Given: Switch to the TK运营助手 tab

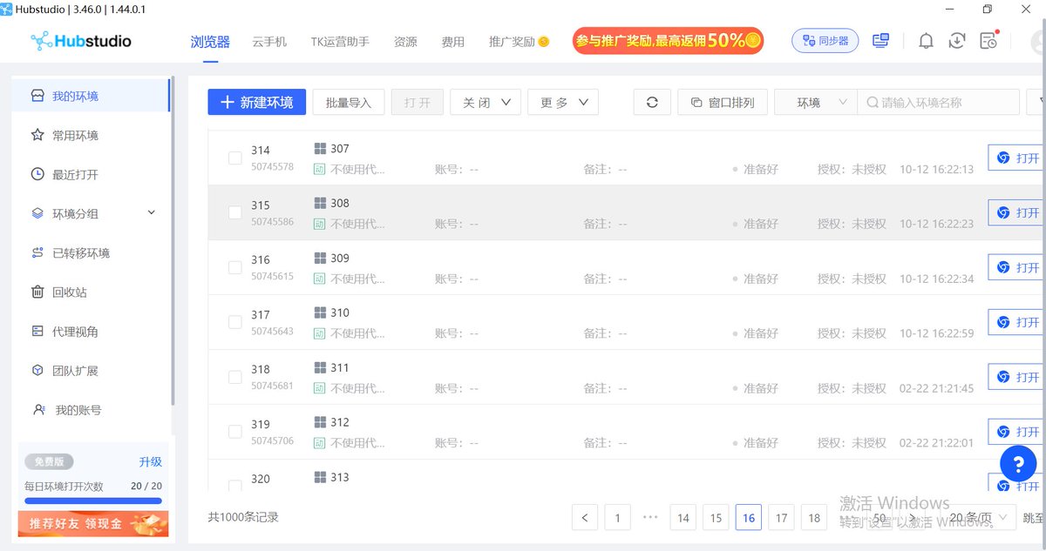Looking at the screenshot, I should coord(340,42).
